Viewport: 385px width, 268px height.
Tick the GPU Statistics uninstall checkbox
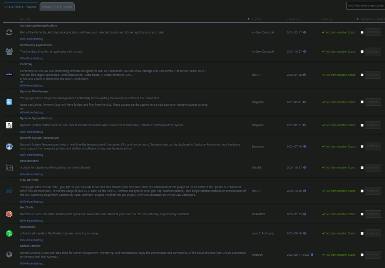pyautogui.click(x=362, y=168)
